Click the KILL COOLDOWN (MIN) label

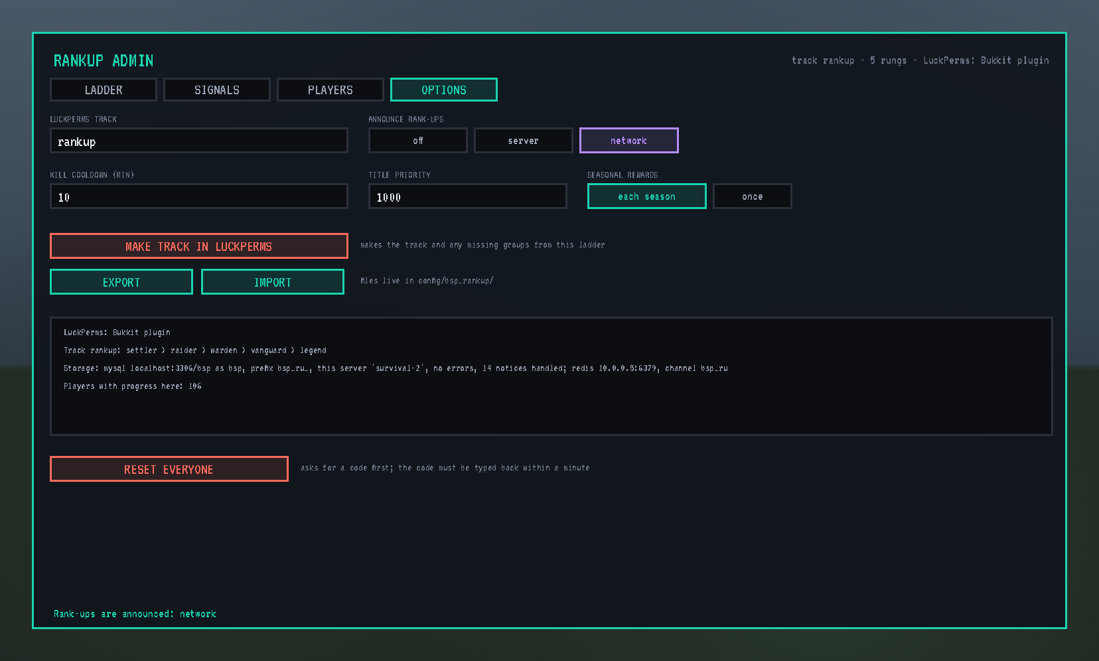click(x=92, y=175)
